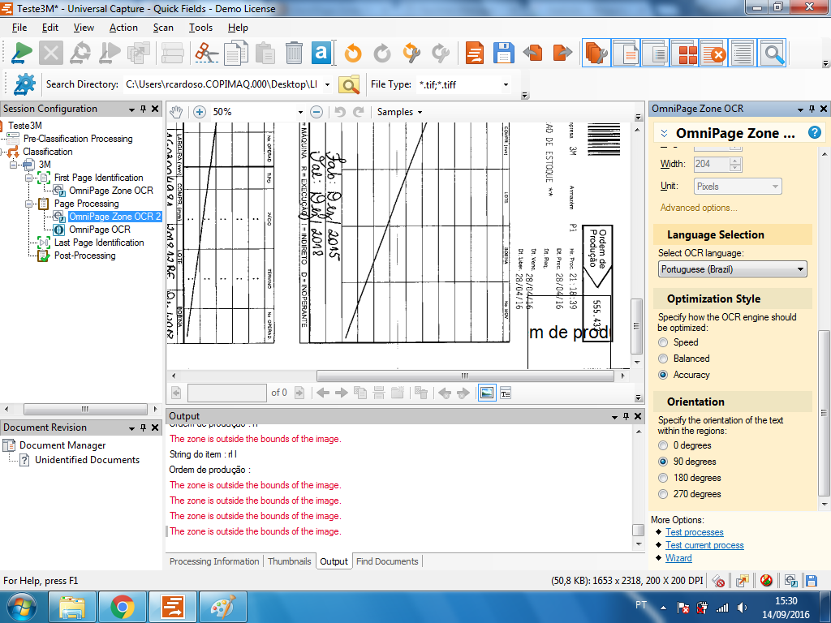Open the Wizard link
The image size is (831, 623).
pos(678,558)
